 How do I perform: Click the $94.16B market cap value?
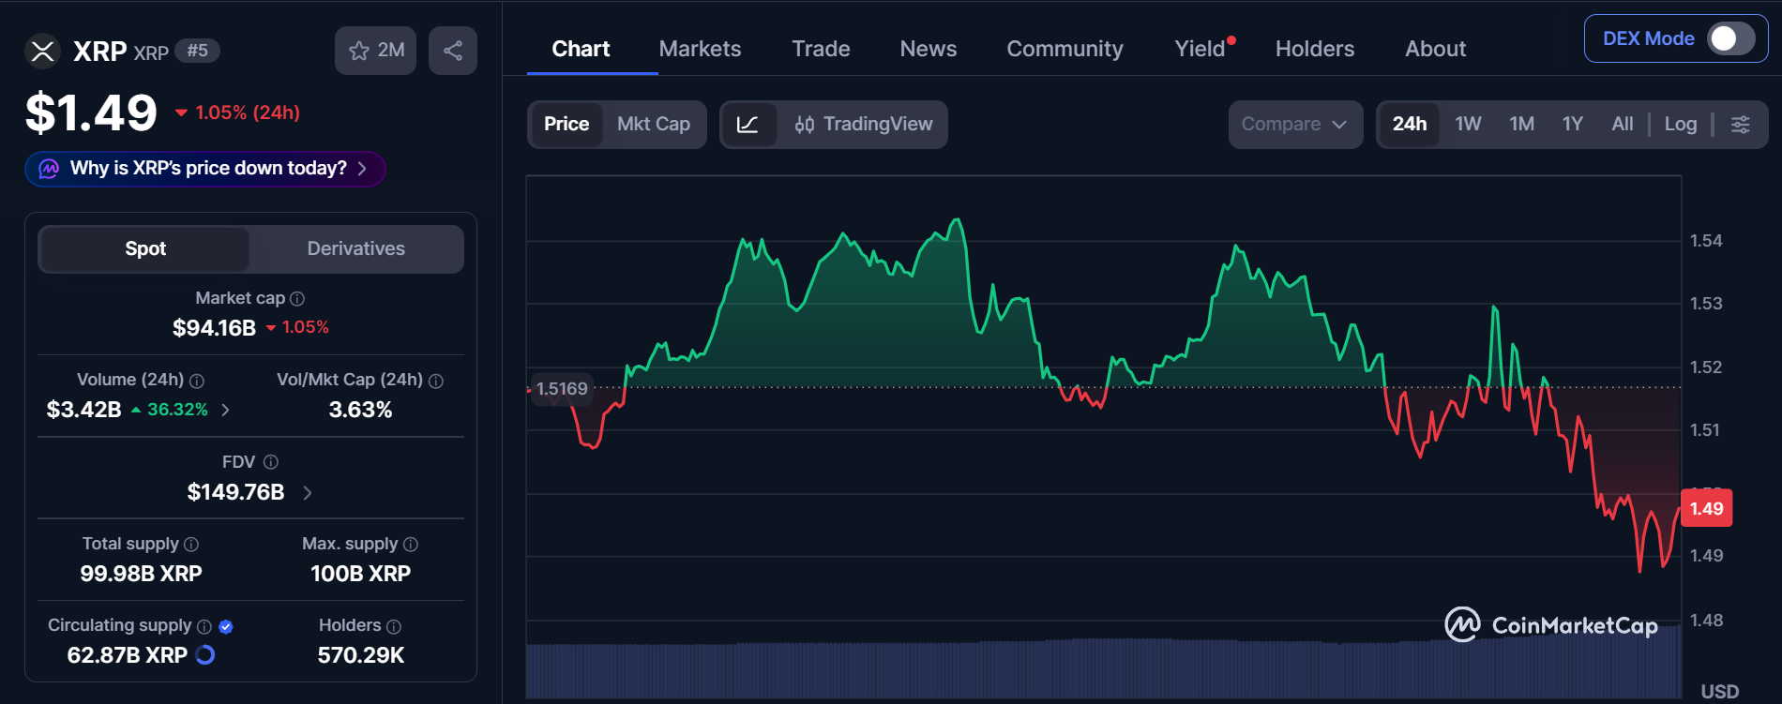click(x=214, y=328)
